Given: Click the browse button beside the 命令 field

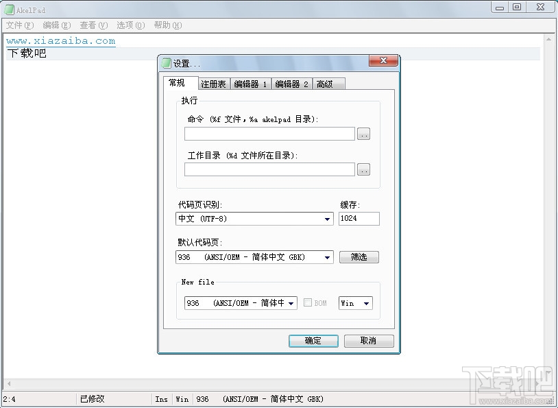Looking at the screenshot, I should [364, 134].
